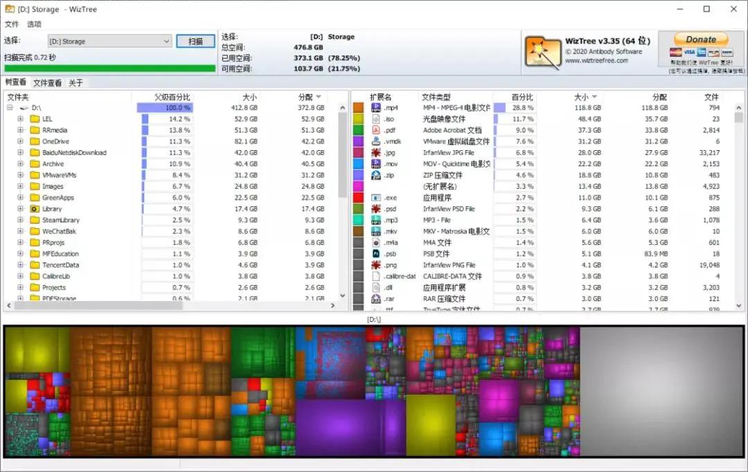This screenshot has width=748, height=472.
Task: Click the Donate button
Action: click(700, 39)
